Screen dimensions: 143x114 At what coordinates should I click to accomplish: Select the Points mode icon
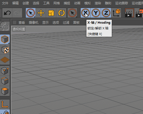5,71
